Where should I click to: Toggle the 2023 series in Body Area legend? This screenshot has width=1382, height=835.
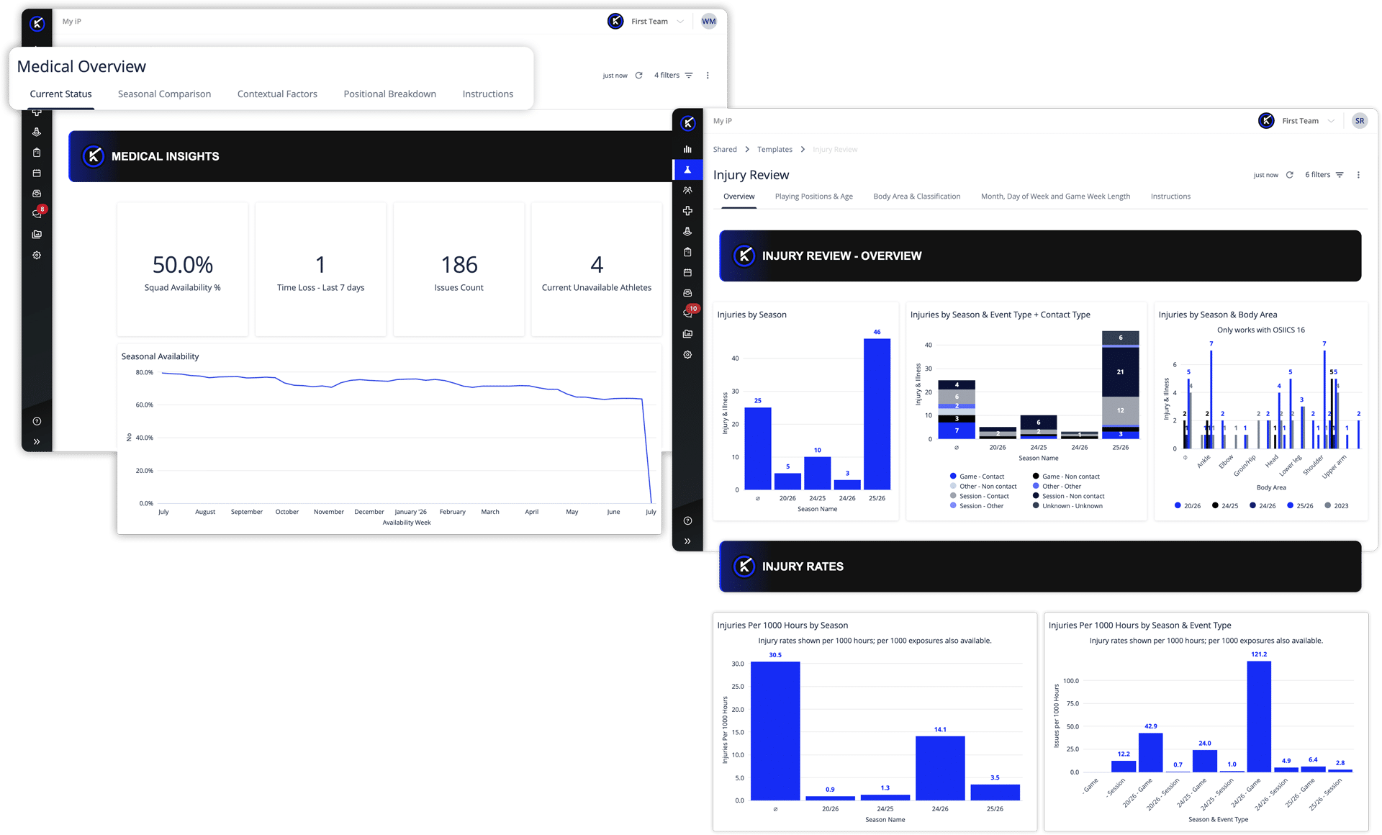1337,505
